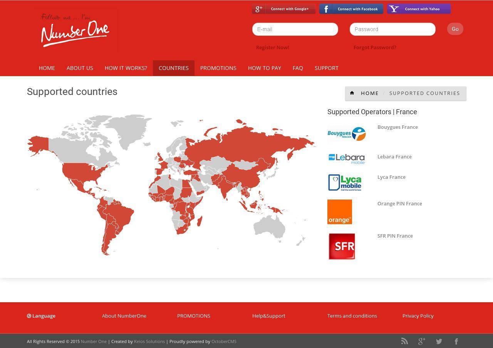Submit login with Go button
Image resolution: width=493 pixels, height=348 pixels.
click(455, 29)
